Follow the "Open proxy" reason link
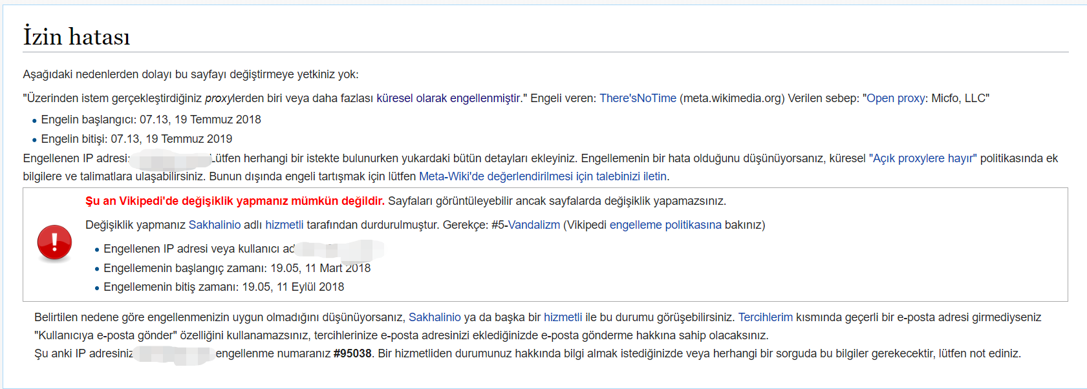 tap(895, 98)
